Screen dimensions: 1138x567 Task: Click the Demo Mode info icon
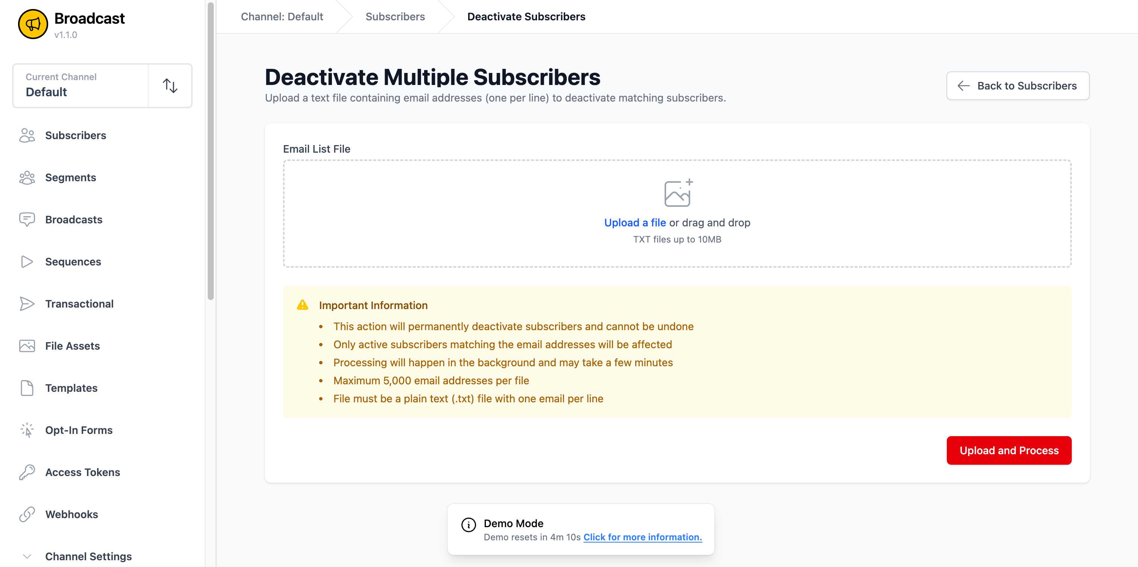click(x=468, y=525)
